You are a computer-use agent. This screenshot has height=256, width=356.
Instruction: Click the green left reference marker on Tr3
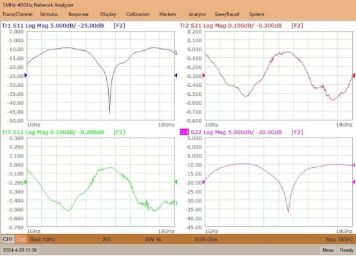pyautogui.click(x=26, y=182)
